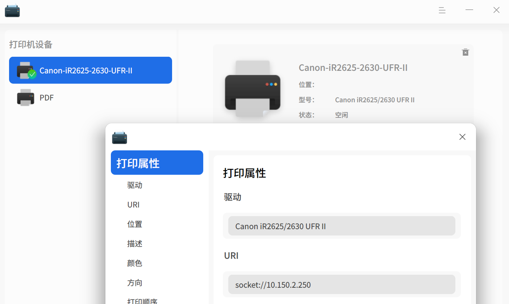Click the 状态: label in the details card
This screenshot has height=304, width=509.
click(306, 115)
